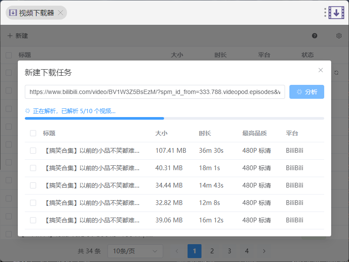Screen dimensions: 349x262
Task: Go to the previous page arrow
Action: 177,251
